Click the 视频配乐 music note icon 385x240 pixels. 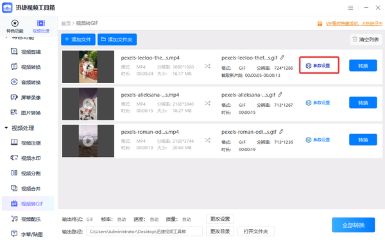coord(14,218)
